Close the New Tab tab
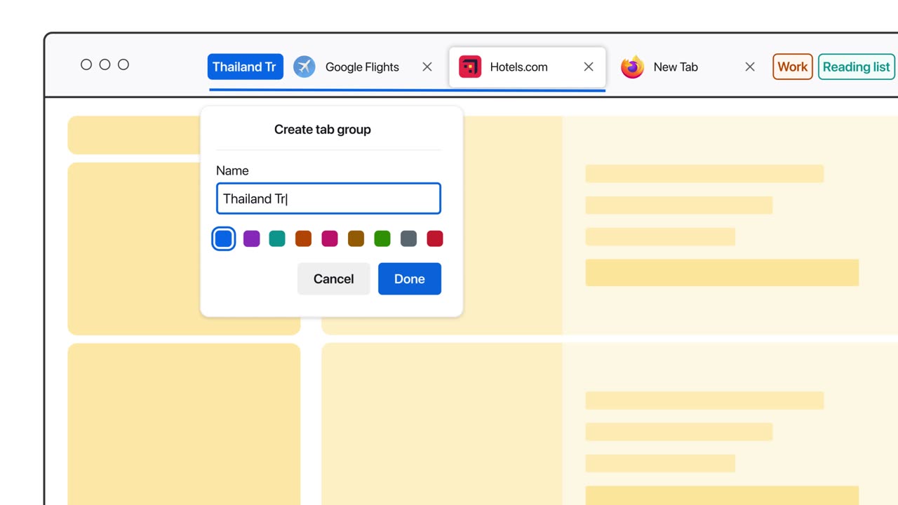The width and height of the screenshot is (898, 505). 750,67
